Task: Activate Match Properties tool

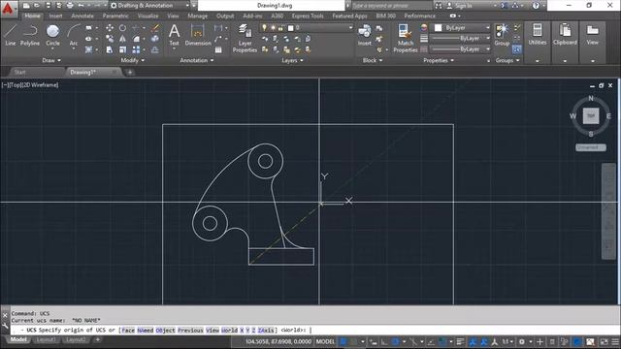Action: tap(406, 38)
